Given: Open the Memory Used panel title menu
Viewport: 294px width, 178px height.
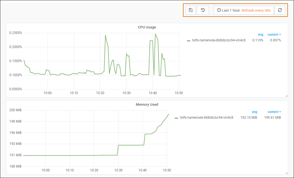Looking at the screenshot, I should 147,105.
